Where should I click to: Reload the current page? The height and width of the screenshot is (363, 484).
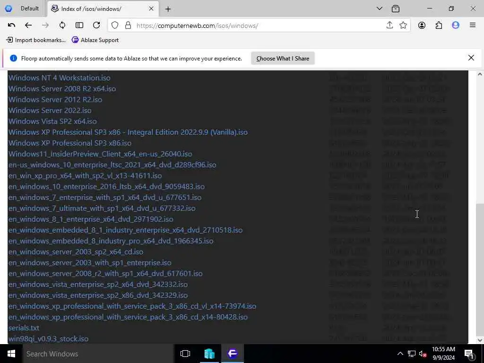click(x=96, y=26)
